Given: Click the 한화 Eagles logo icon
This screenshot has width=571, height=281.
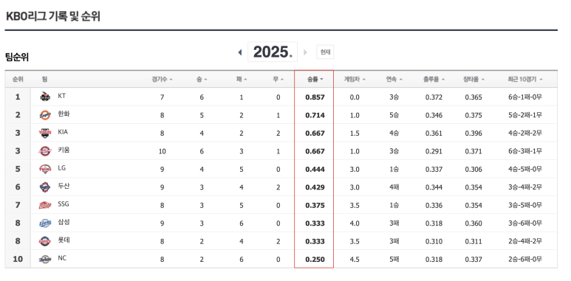Looking at the screenshot, I should 45,115.
